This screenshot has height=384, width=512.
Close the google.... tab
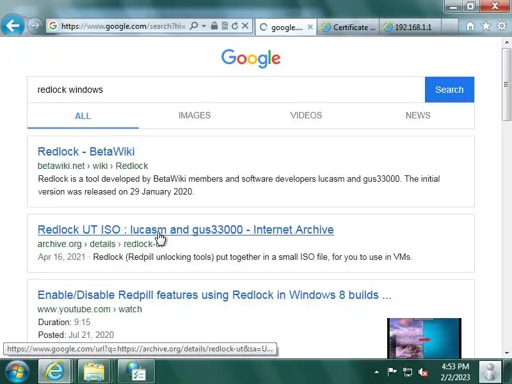(310, 28)
